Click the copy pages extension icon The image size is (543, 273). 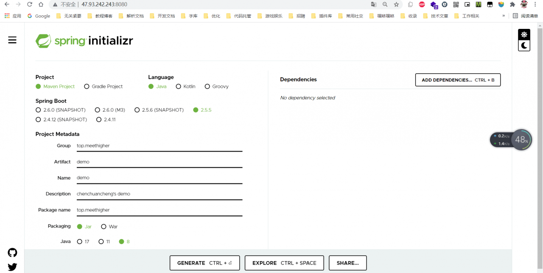(x=410, y=4)
